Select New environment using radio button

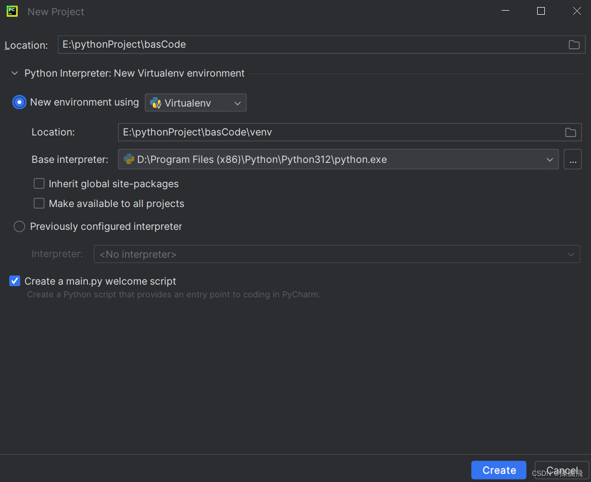pyautogui.click(x=19, y=102)
